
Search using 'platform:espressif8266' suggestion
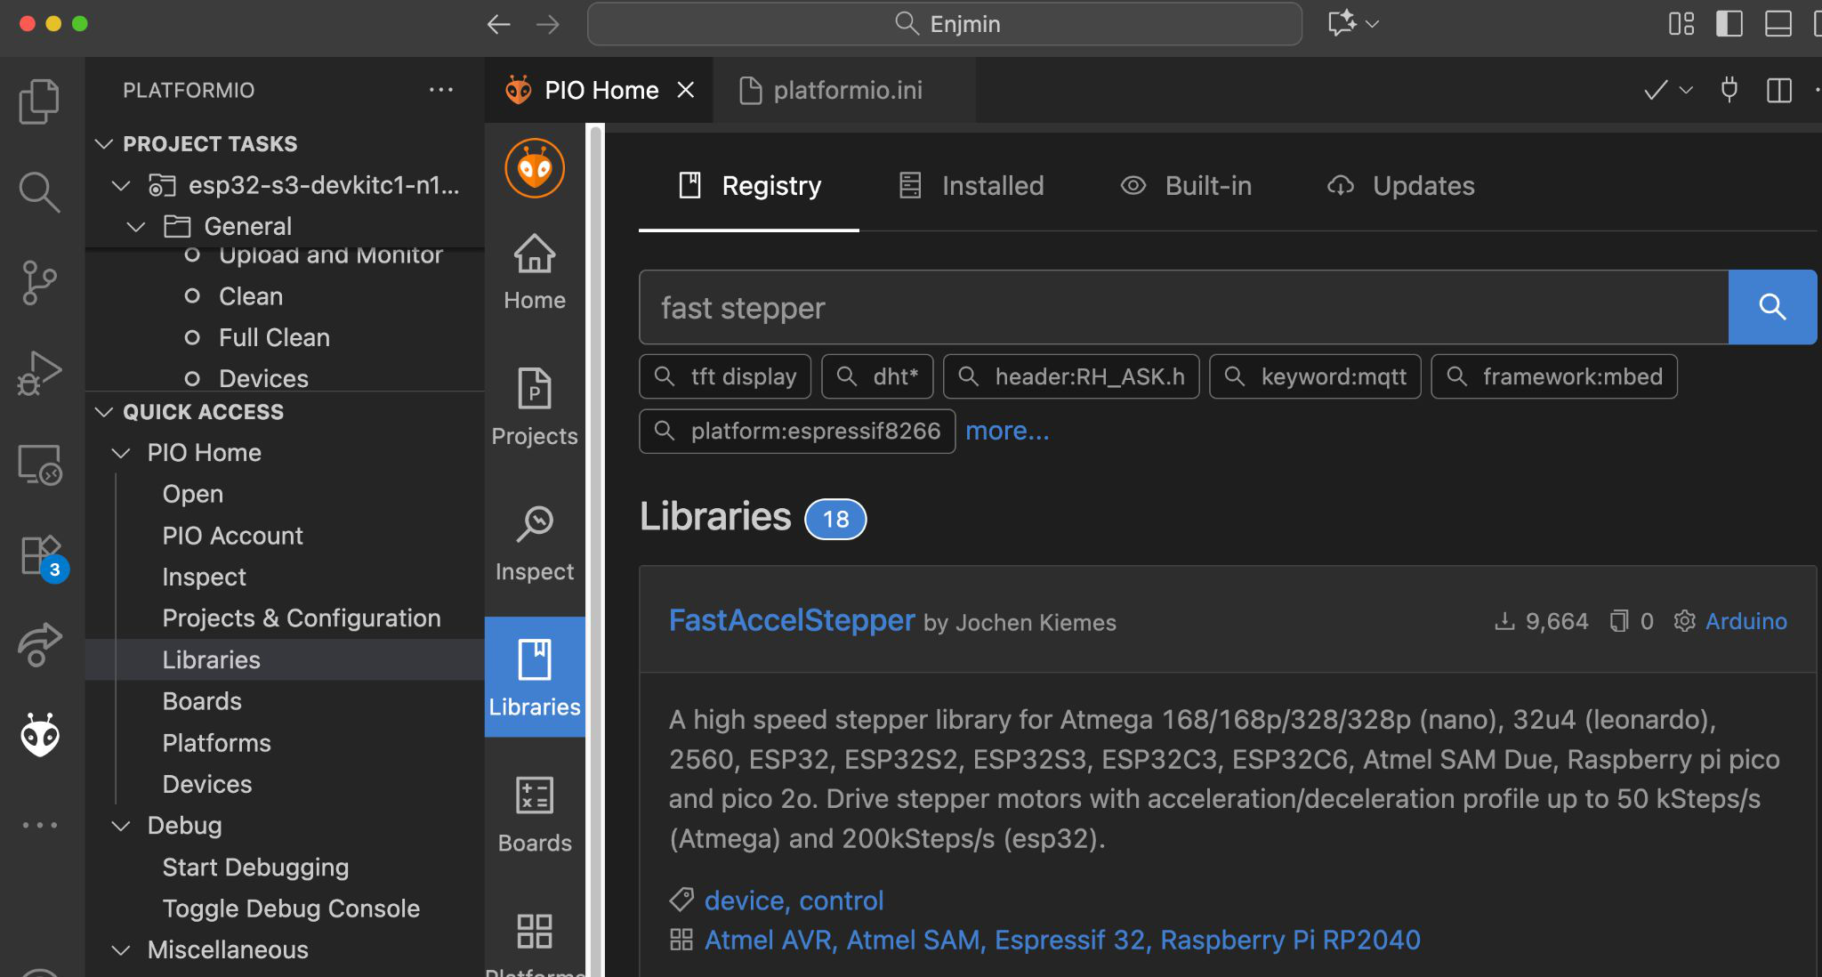[797, 431]
